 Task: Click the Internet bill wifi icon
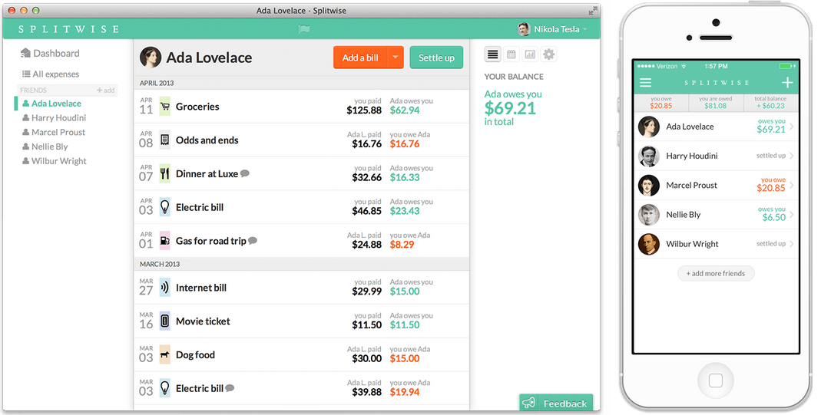tap(165, 288)
